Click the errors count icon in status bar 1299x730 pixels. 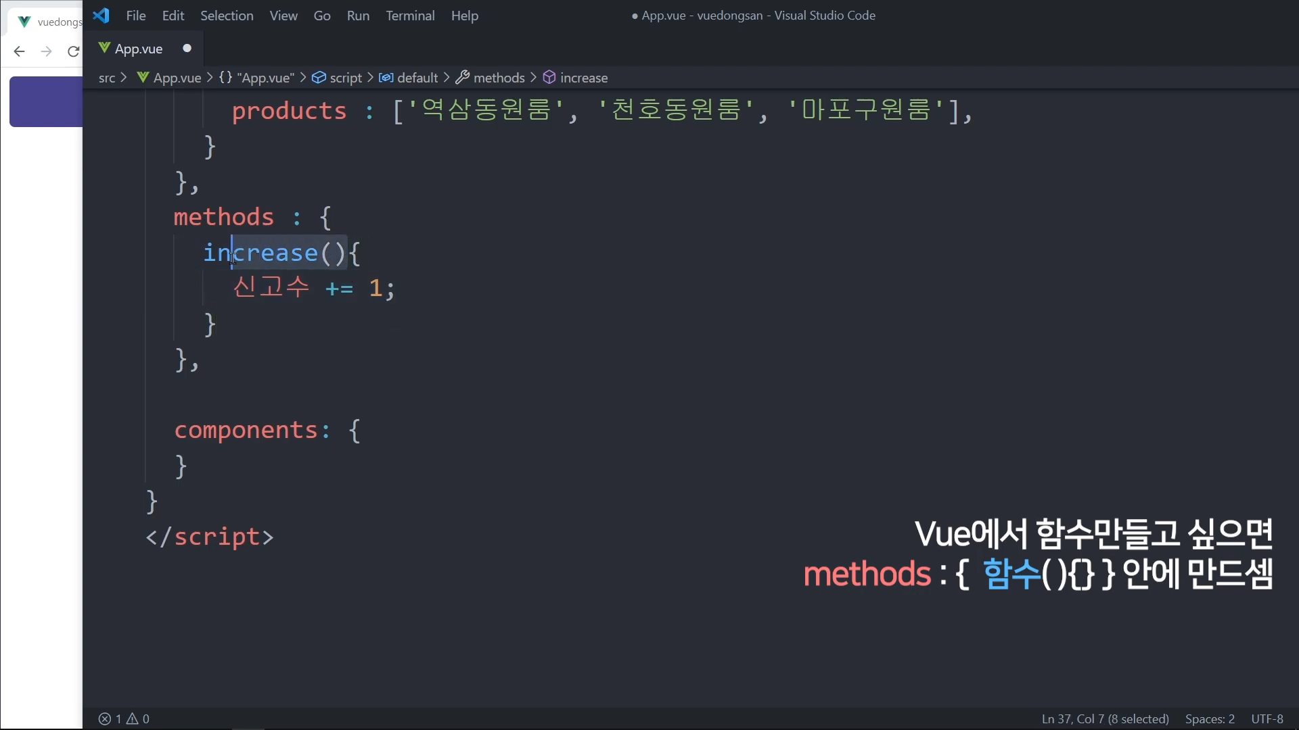(x=105, y=719)
